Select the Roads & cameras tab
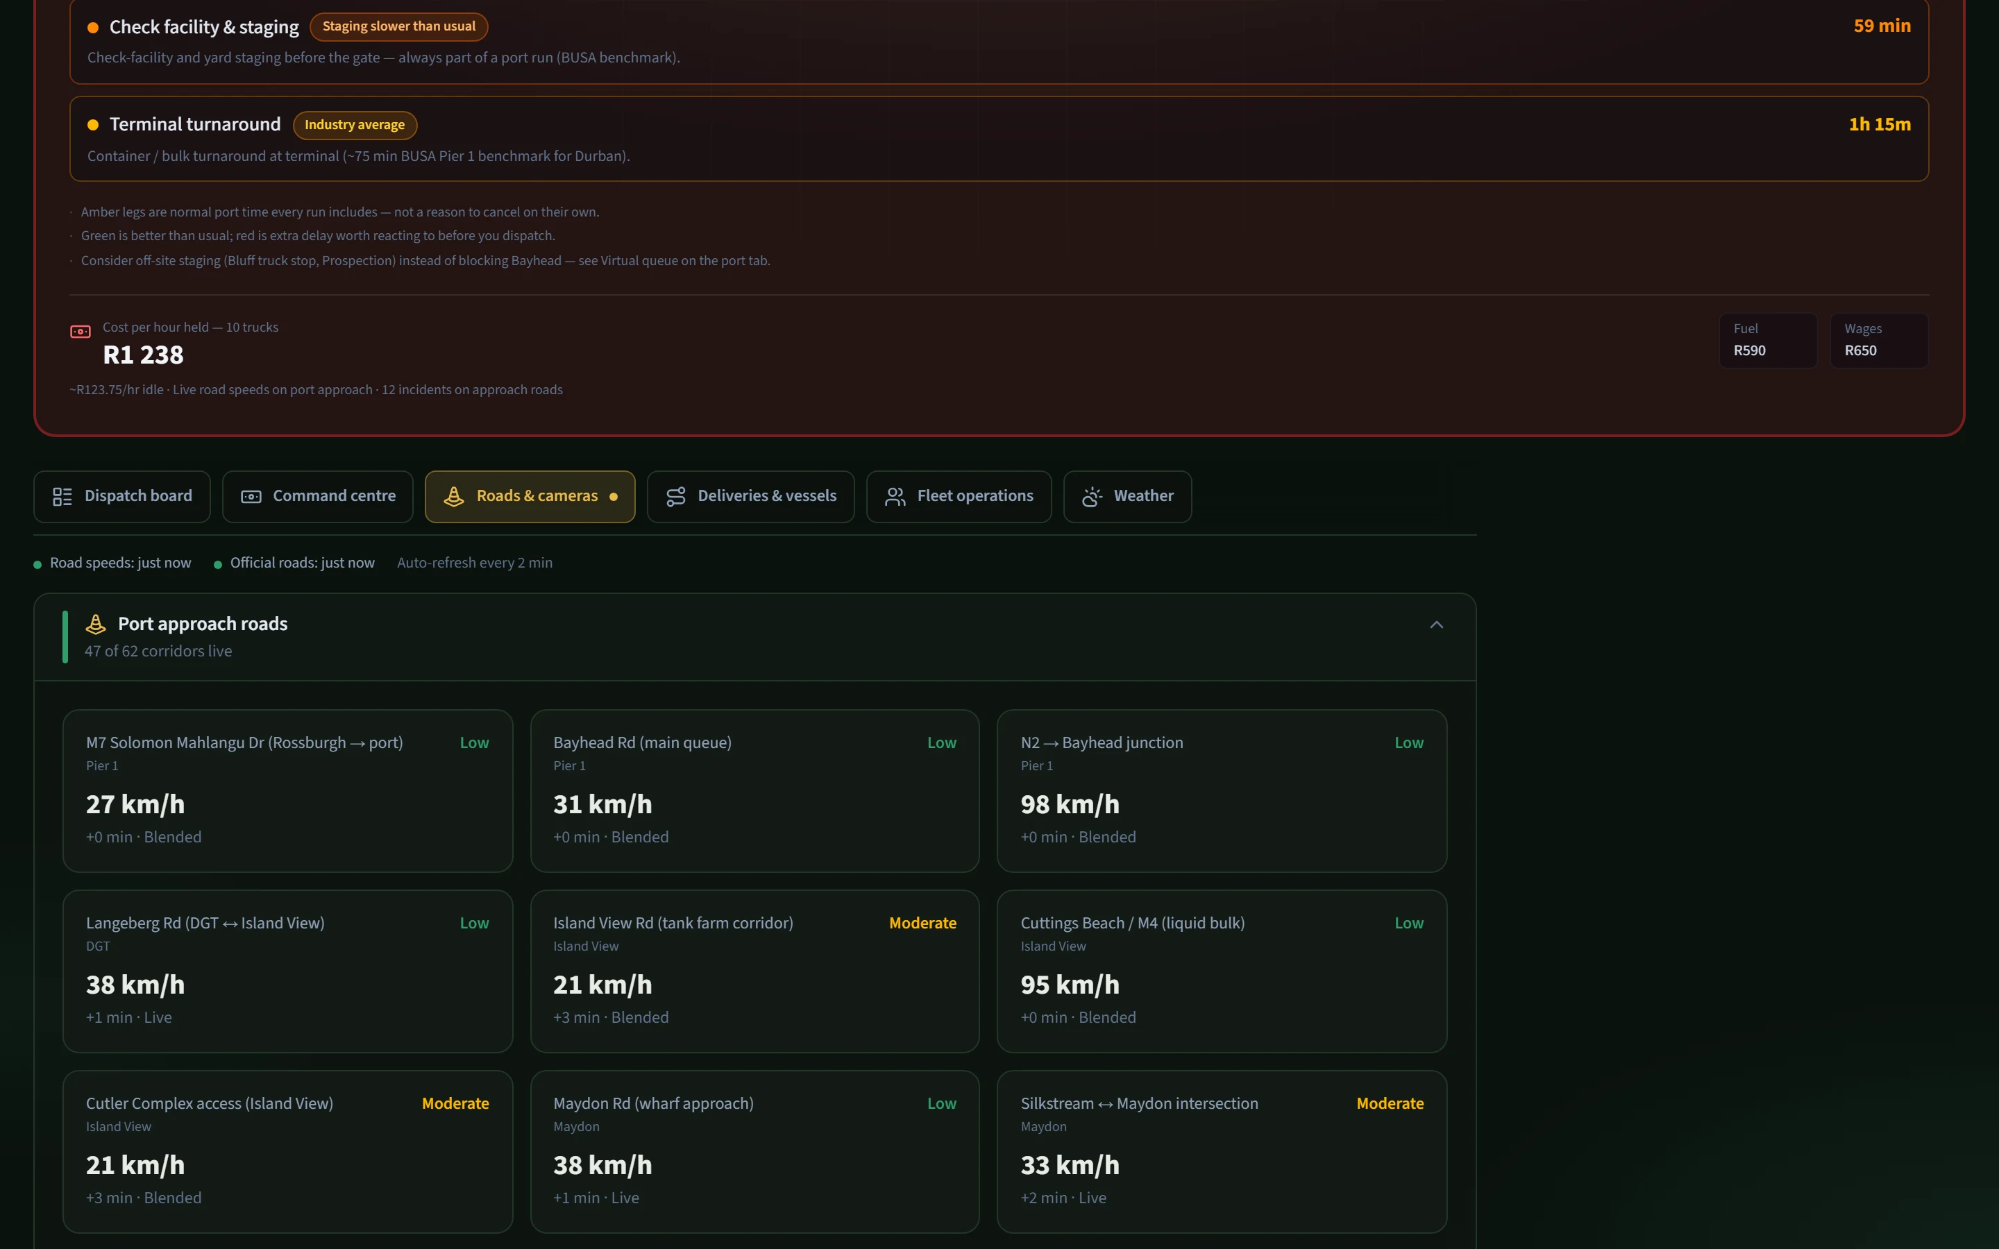 (530, 496)
